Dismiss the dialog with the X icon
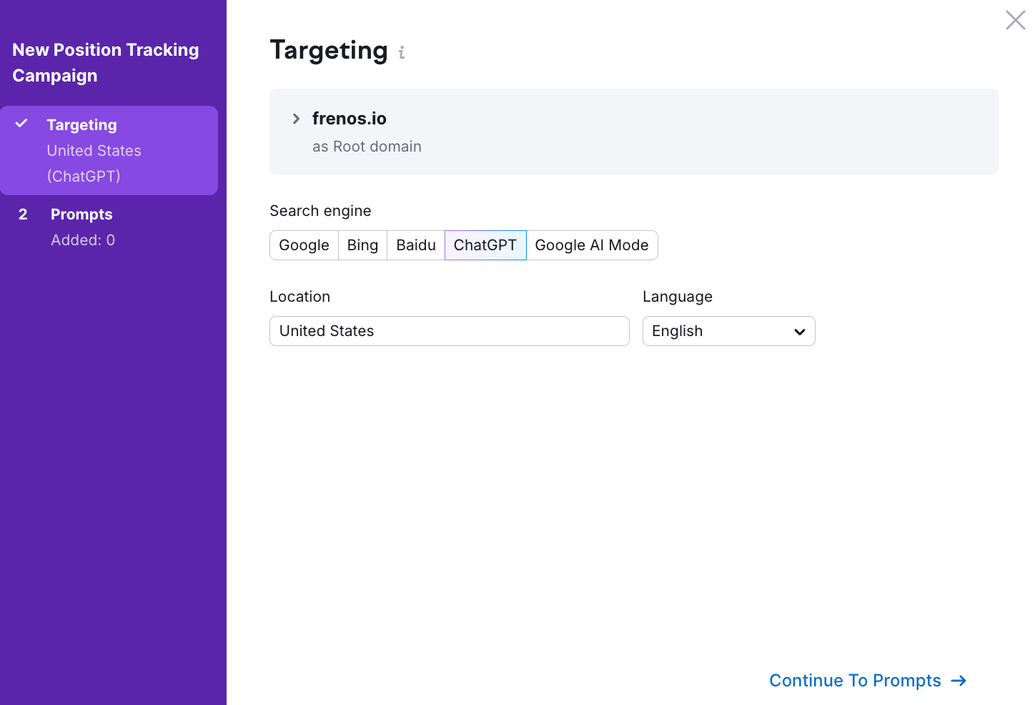 click(1015, 20)
